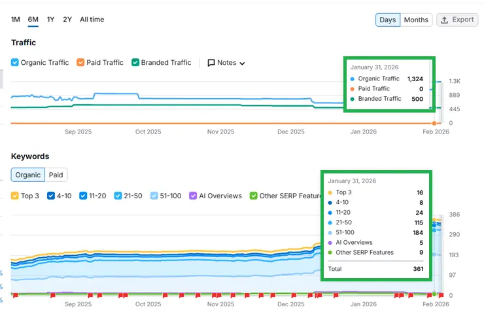Switch to the 1Y time range
The height and width of the screenshot is (320, 484).
click(50, 20)
